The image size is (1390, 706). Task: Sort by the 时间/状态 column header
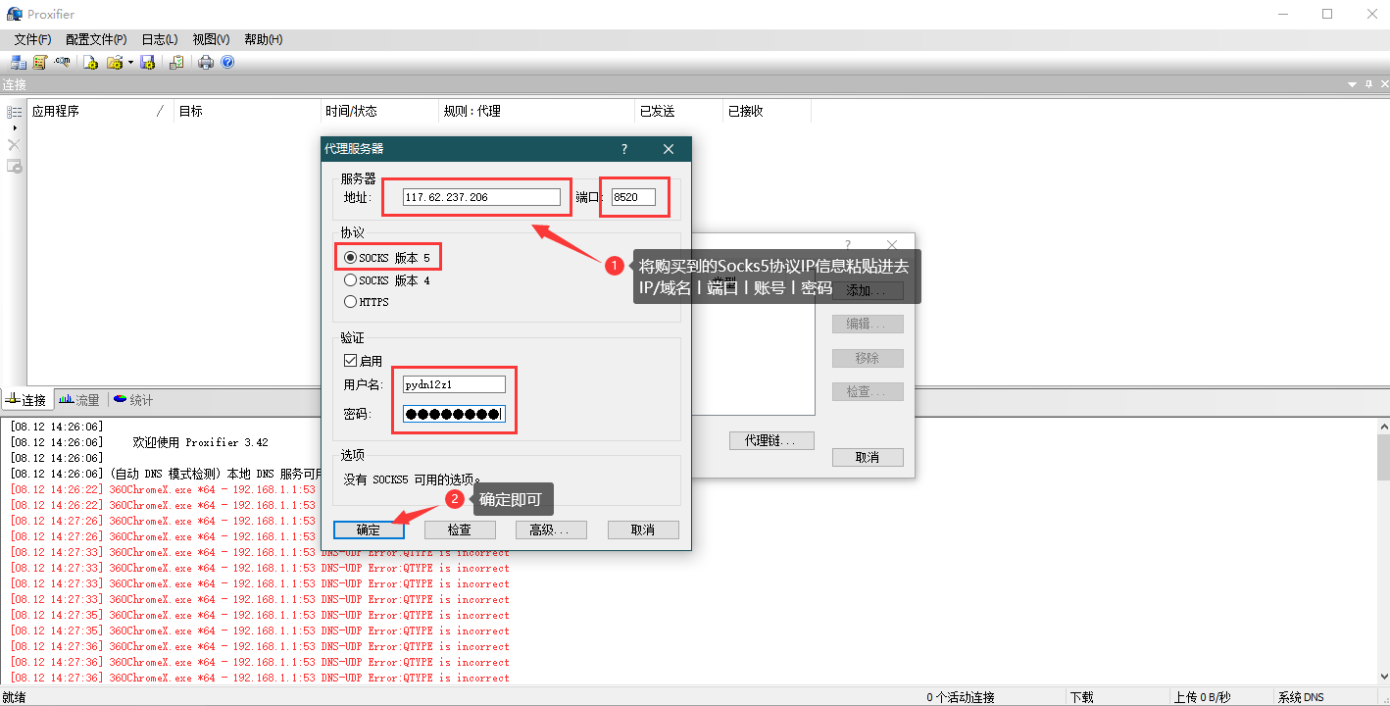click(x=380, y=111)
